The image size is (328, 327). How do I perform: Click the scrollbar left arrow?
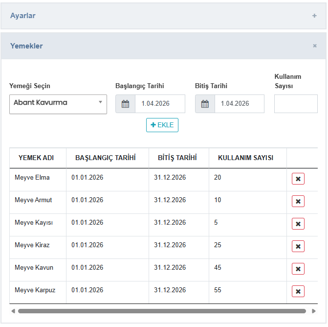click(13, 311)
